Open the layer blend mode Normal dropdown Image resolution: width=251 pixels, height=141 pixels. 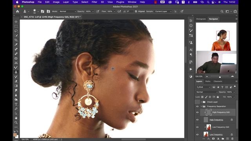click(x=207, y=92)
